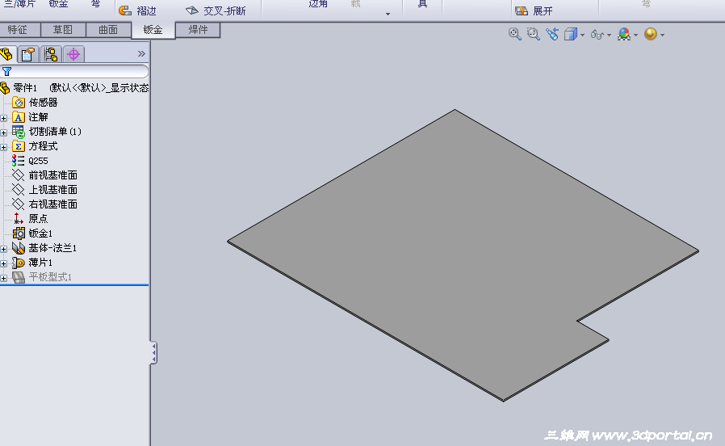The width and height of the screenshot is (725, 446).
Task: Click the 原点 origin icon
Action: tap(19, 219)
